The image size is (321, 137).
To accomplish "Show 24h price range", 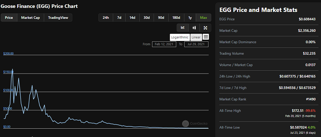I will coord(106,18).
